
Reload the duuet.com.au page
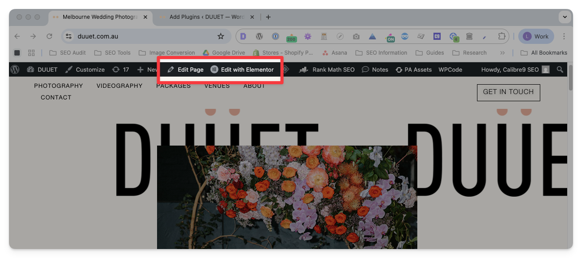pyautogui.click(x=49, y=36)
